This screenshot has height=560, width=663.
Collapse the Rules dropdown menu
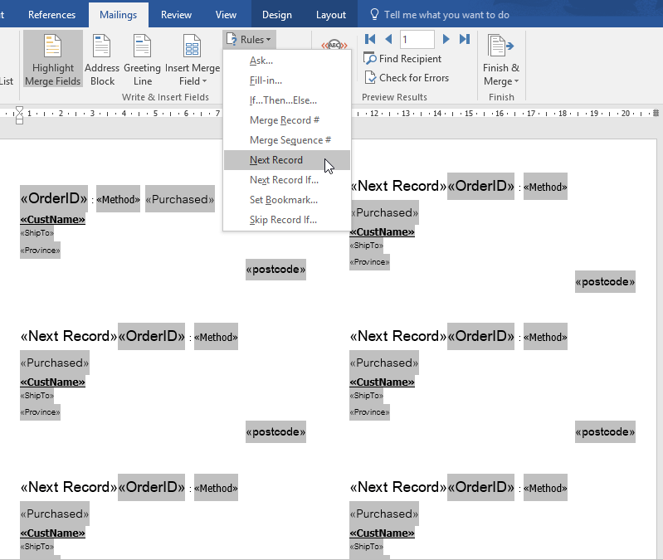tap(249, 40)
